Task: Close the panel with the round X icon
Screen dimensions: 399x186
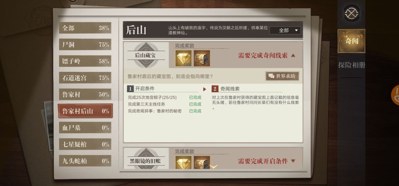Action: coord(351,13)
